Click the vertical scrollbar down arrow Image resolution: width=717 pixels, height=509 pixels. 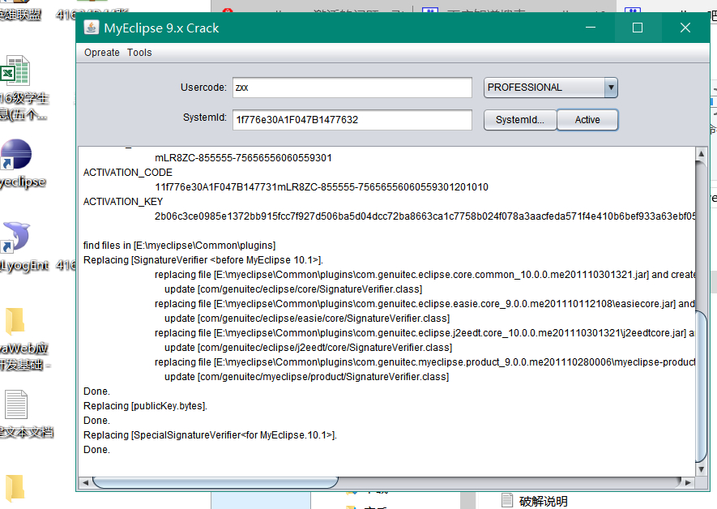701,469
